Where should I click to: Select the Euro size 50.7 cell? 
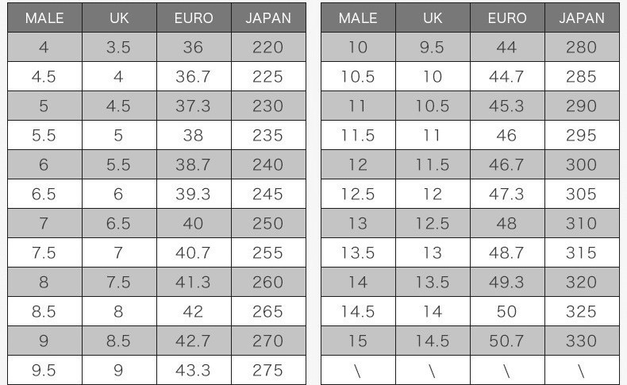point(506,341)
